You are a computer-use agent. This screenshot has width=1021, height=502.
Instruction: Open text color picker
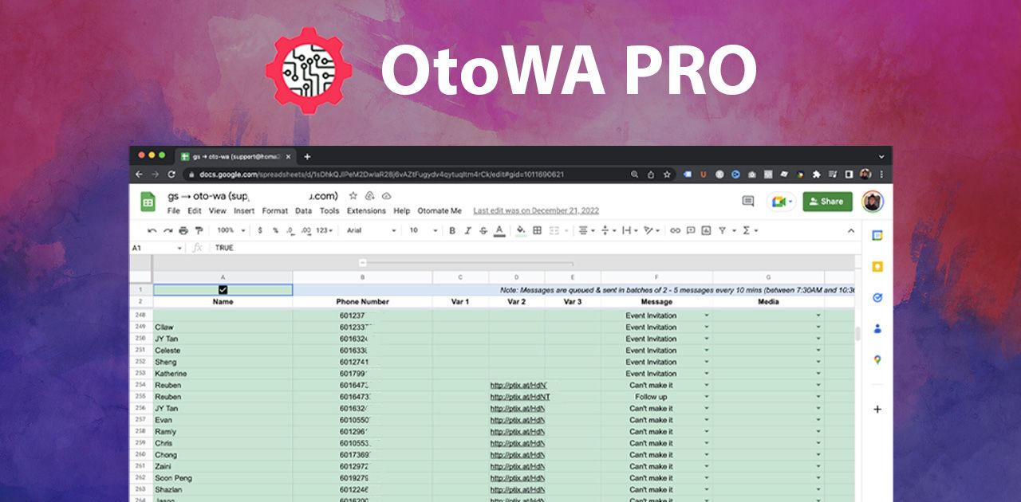click(499, 230)
